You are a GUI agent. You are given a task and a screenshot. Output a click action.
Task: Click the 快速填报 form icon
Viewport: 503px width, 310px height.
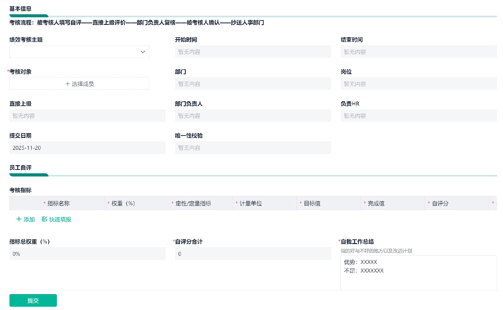(x=44, y=219)
